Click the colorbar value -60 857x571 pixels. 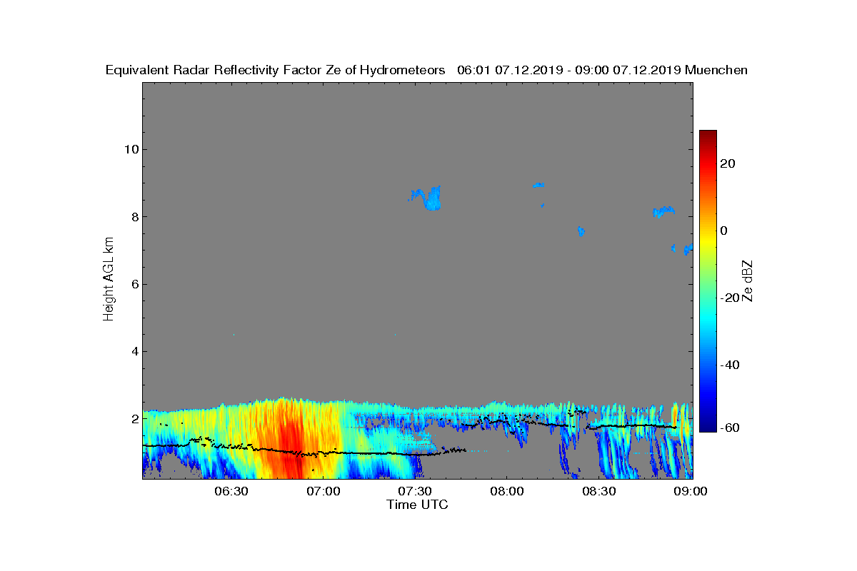730,428
